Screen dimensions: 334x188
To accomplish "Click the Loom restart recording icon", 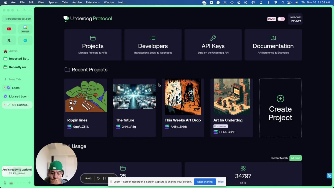I will [98, 178].
